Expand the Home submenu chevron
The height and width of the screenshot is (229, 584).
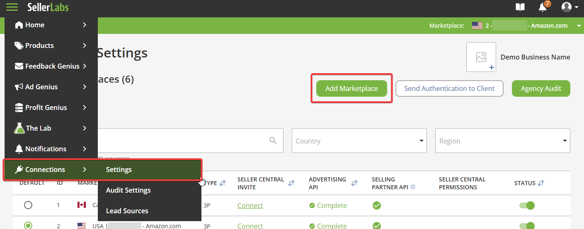pyautogui.click(x=85, y=25)
